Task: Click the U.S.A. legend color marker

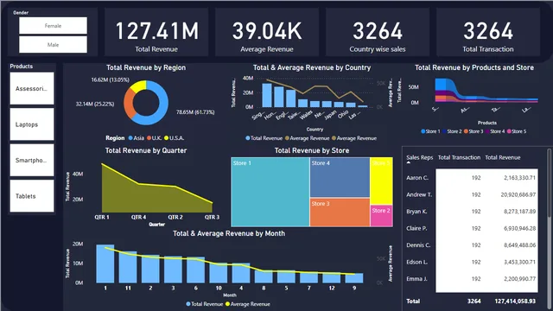Action: 166,138
